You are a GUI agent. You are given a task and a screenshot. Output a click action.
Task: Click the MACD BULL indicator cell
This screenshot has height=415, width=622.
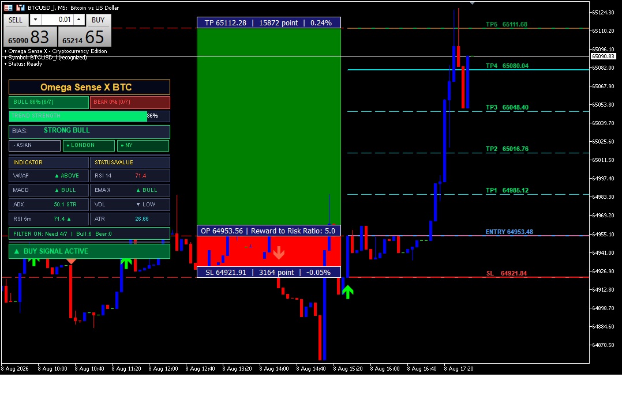pos(48,190)
